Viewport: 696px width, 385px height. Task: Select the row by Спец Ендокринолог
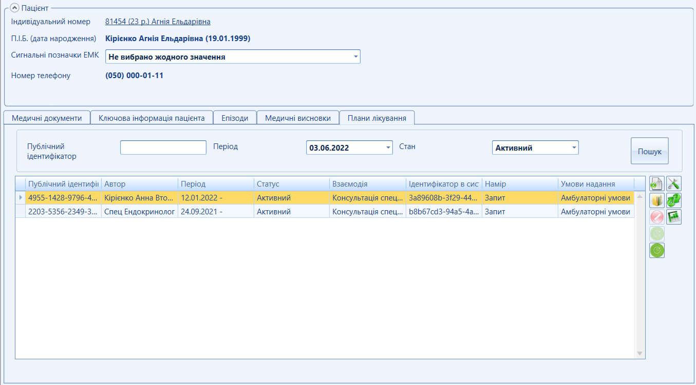click(328, 211)
